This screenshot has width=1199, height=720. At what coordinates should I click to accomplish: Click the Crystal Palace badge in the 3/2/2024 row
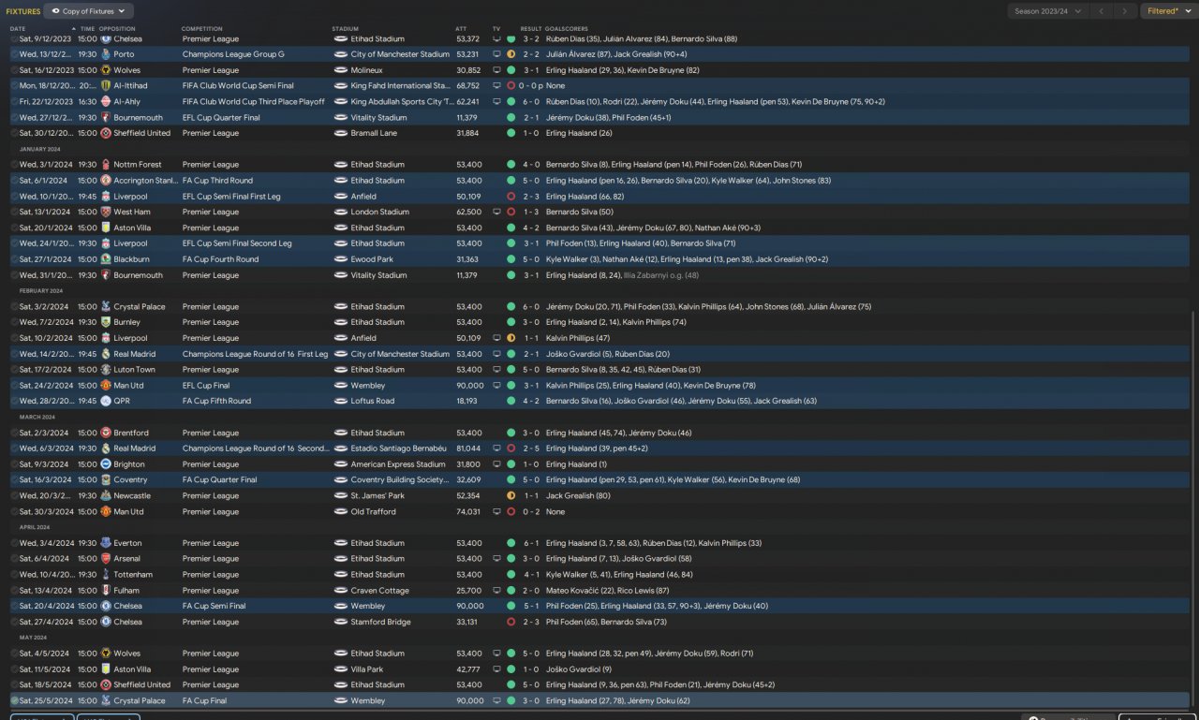pos(106,307)
